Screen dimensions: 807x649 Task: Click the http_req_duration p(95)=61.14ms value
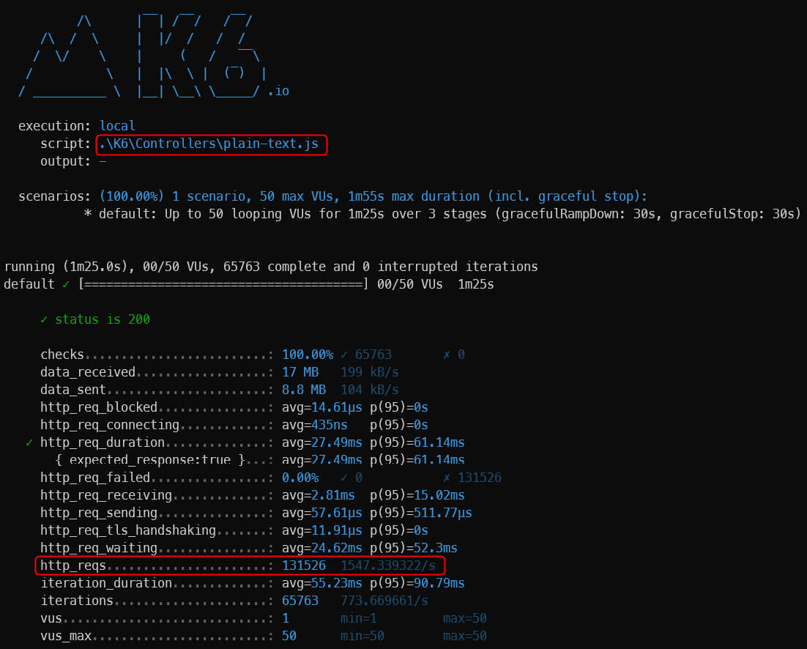417,442
